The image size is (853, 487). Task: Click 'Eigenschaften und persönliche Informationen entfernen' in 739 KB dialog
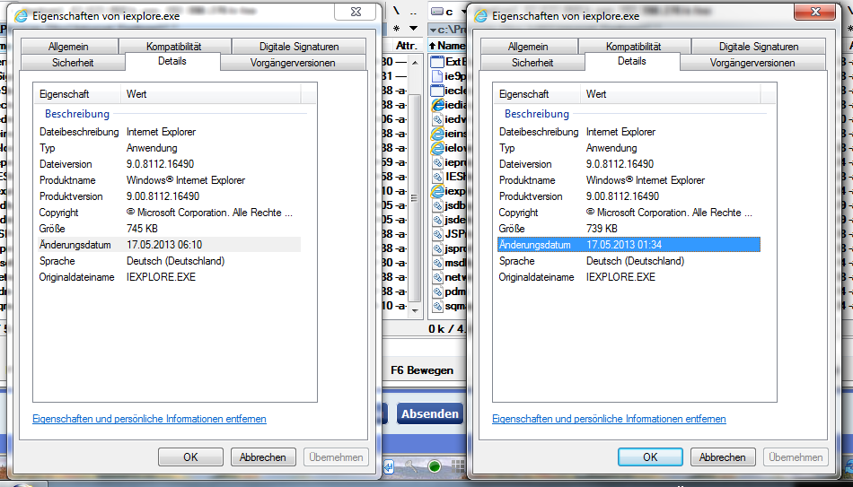(610, 419)
